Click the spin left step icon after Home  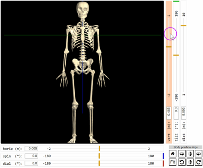[x=182, y=154]
